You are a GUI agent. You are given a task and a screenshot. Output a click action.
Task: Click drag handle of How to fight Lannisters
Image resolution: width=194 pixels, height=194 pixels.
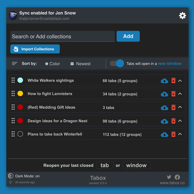pos(13,93)
